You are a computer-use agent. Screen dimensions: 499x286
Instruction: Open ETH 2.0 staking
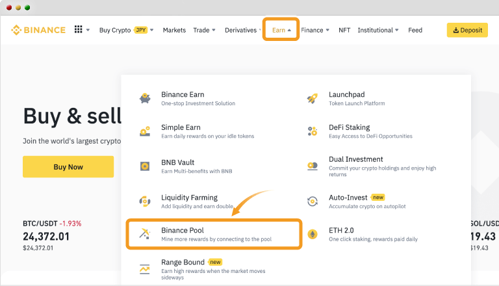click(x=341, y=230)
